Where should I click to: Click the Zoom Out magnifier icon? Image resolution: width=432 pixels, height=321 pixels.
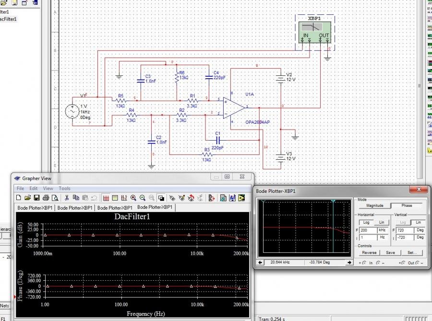click(143, 198)
